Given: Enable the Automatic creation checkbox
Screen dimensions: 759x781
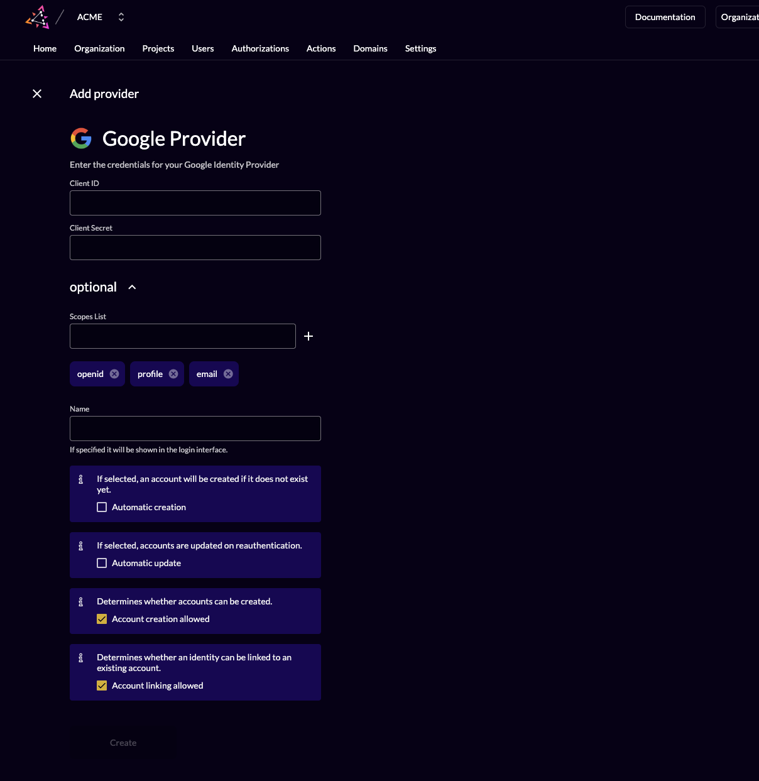Looking at the screenshot, I should point(102,507).
